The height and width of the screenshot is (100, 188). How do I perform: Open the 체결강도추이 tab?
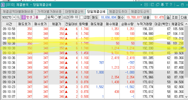tap(118, 12)
